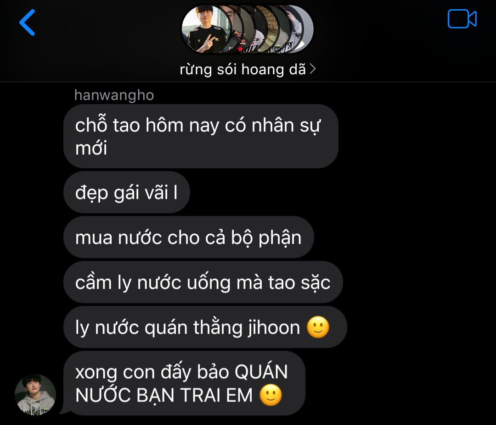Go back with the blue arrow
496x425 pixels.
[x=27, y=22]
